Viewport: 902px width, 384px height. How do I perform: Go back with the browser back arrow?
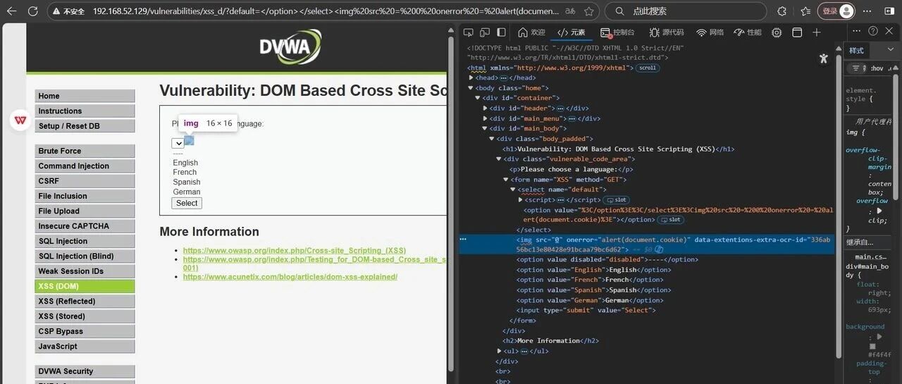[11, 11]
